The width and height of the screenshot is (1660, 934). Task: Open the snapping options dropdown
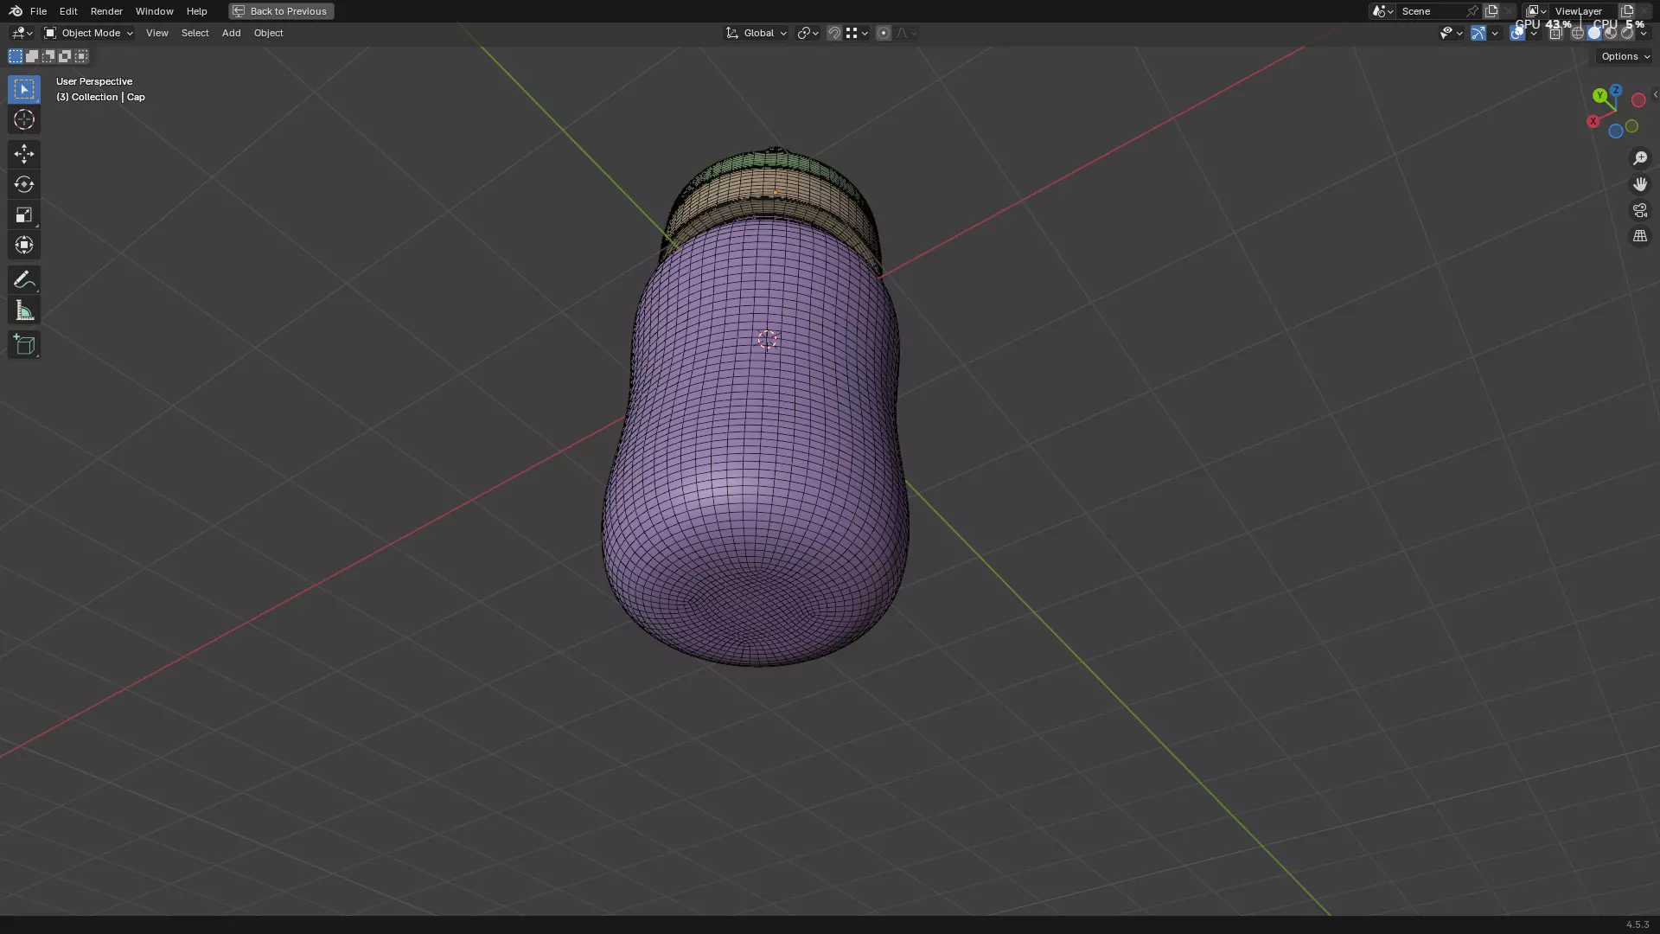click(857, 33)
